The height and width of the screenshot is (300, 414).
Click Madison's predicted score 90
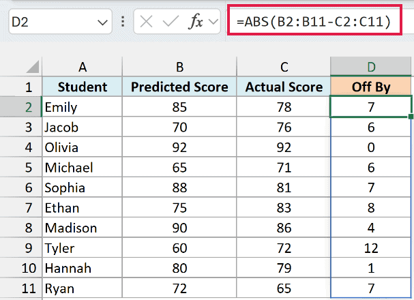click(x=179, y=228)
